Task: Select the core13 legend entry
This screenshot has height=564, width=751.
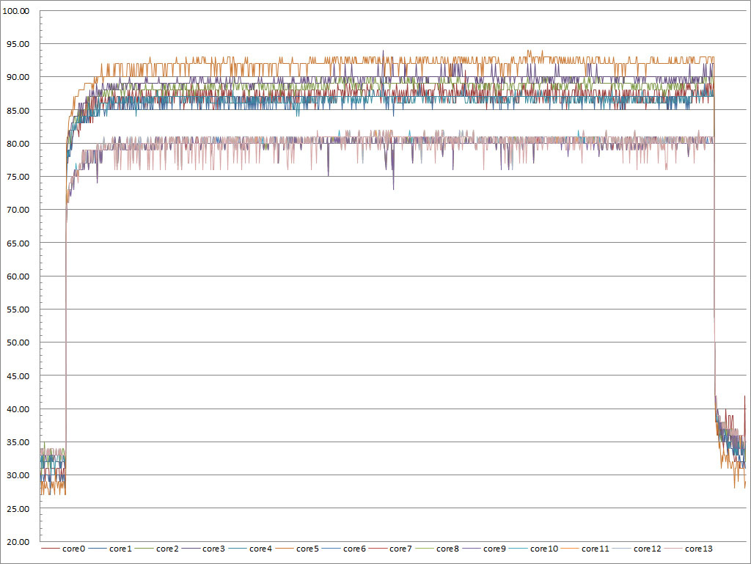Action: click(688, 549)
